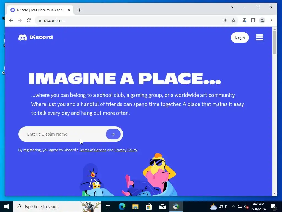This screenshot has width=282, height=212.
Task: View site info via the lock icon
Action: pyautogui.click(x=40, y=20)
